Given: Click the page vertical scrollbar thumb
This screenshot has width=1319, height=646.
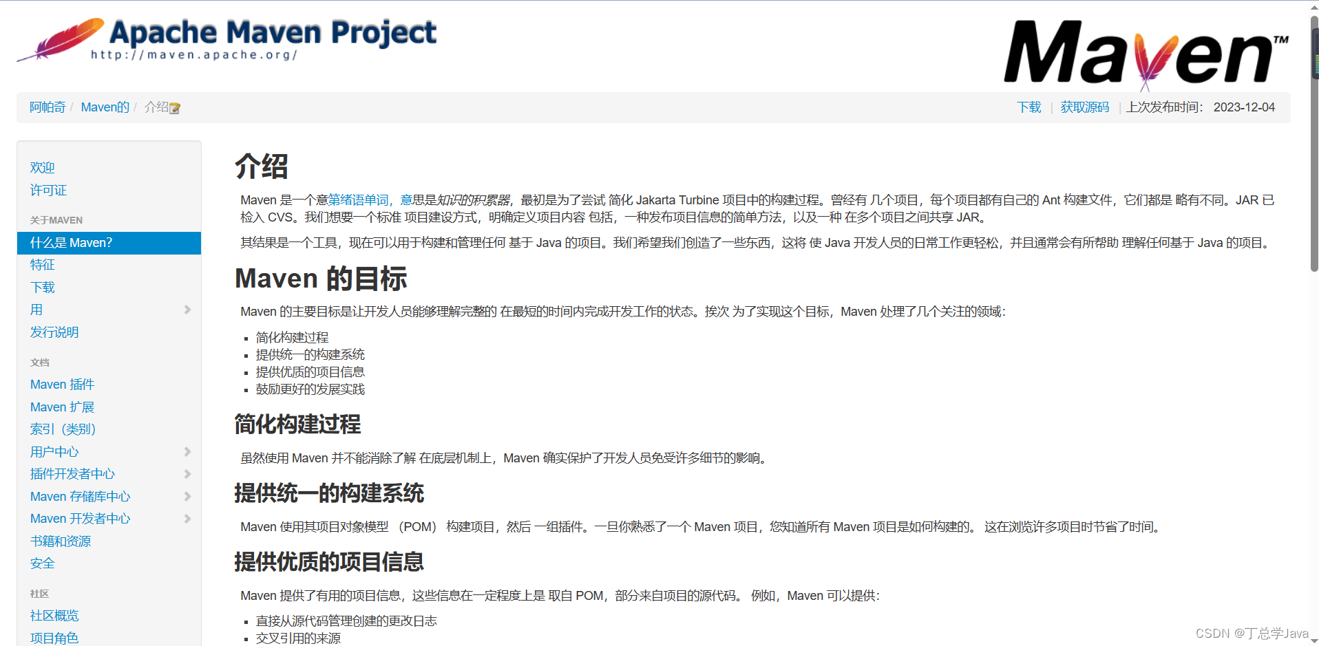Looking at the screenshot, I should [1314, 144].
